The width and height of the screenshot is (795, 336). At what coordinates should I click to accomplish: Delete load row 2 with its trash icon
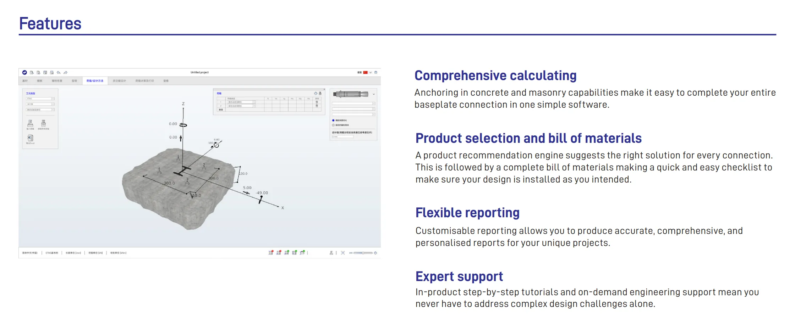[317, 106]
